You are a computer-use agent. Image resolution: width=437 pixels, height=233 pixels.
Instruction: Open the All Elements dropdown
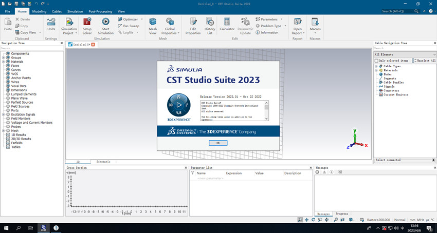405,54
